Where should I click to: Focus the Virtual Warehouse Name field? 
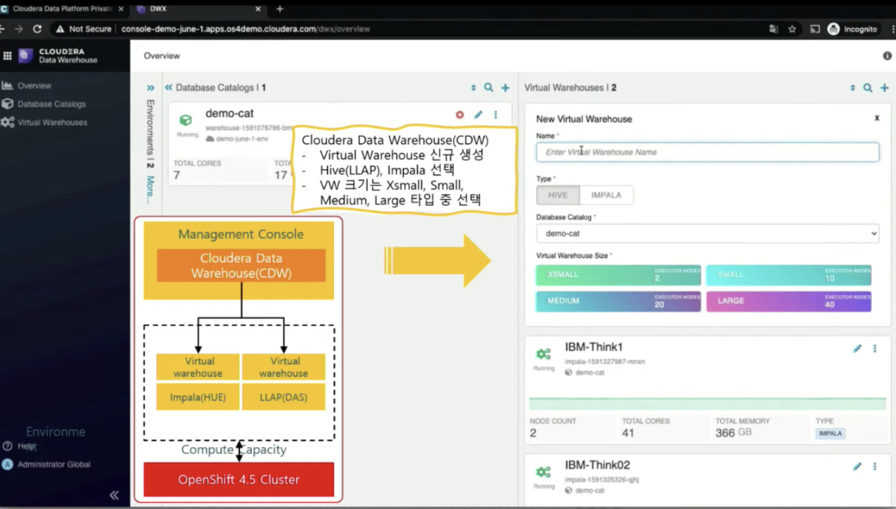pos(707,152)
